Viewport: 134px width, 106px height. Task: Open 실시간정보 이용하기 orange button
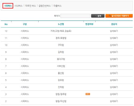[x=119, y=16]
